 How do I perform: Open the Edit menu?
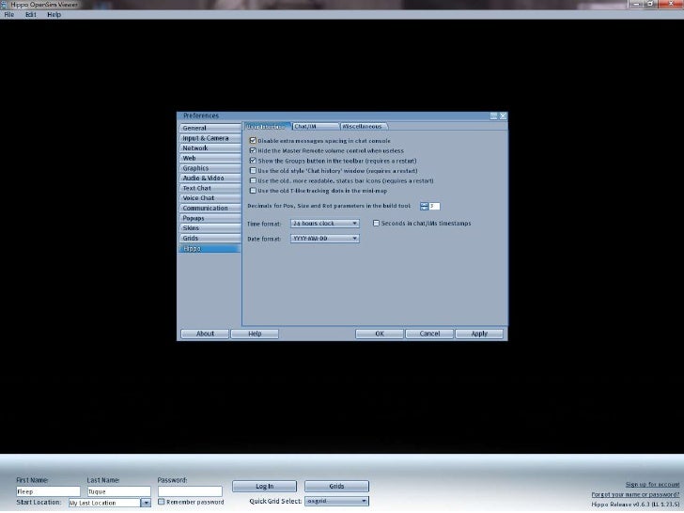30,14
